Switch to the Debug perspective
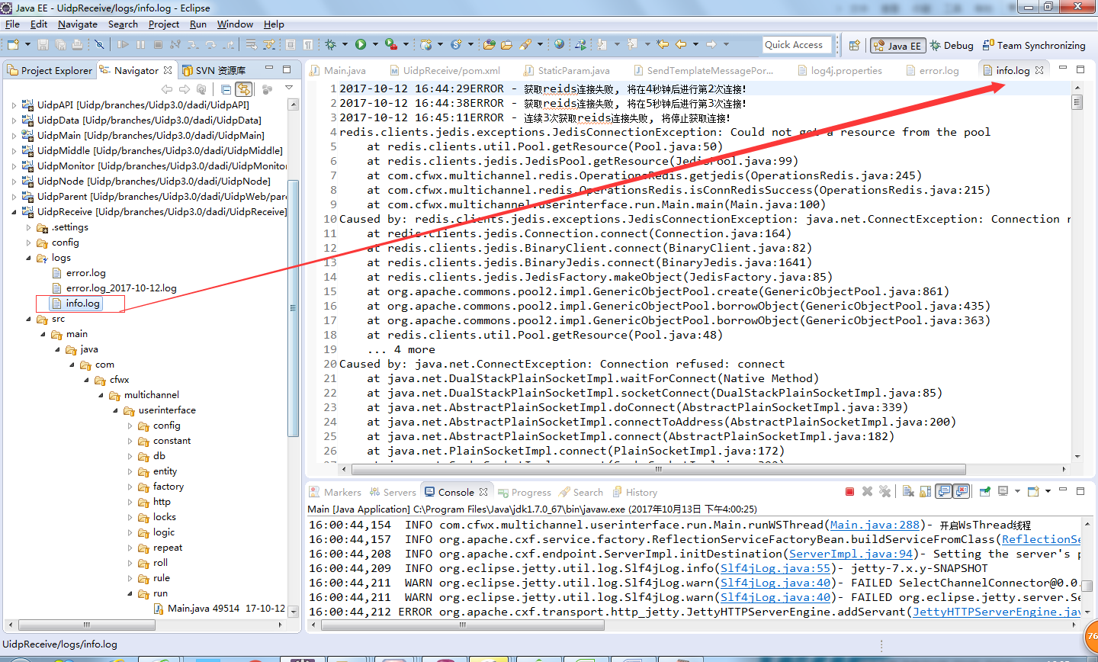 point(952,45)
